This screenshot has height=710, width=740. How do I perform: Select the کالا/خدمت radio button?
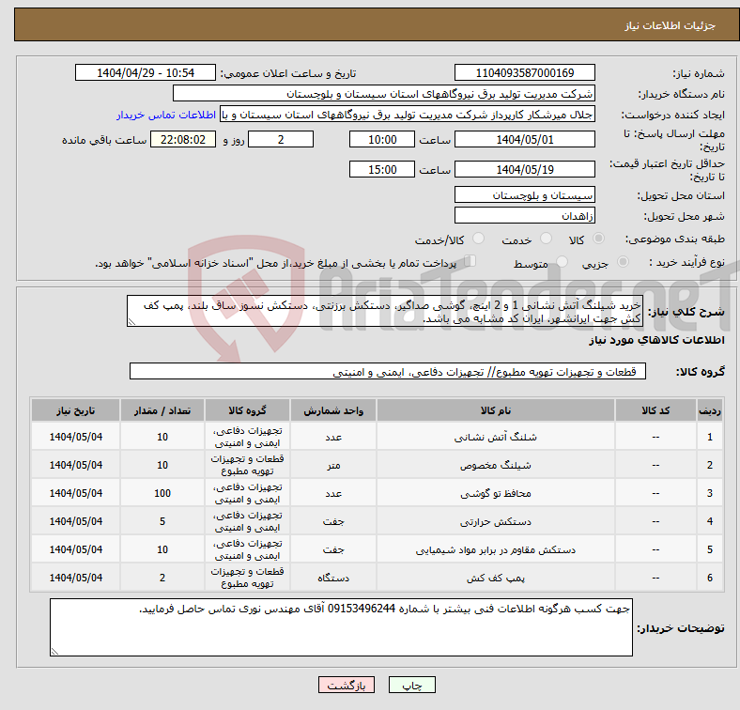(479, 239)
